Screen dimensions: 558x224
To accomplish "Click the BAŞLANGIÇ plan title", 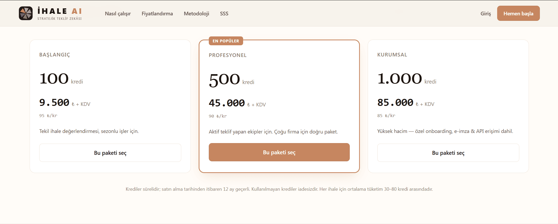I will tap(55, 55).
